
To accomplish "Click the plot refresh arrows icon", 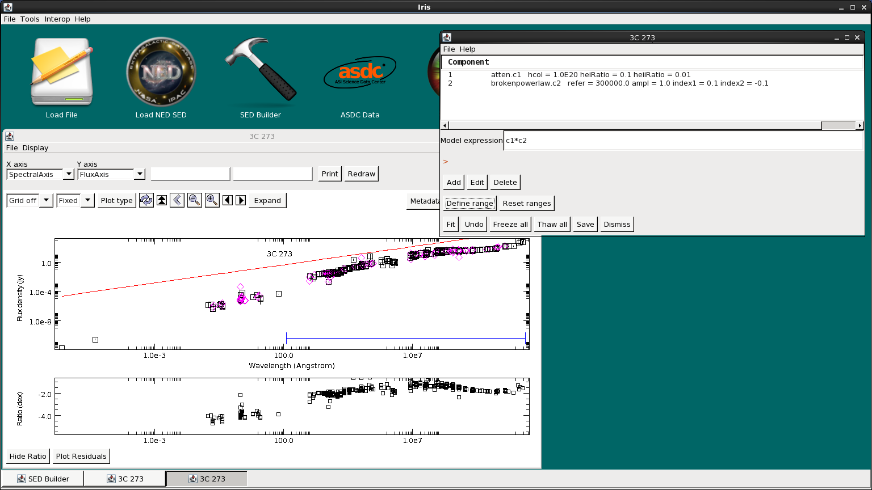I will coord(146,200).
